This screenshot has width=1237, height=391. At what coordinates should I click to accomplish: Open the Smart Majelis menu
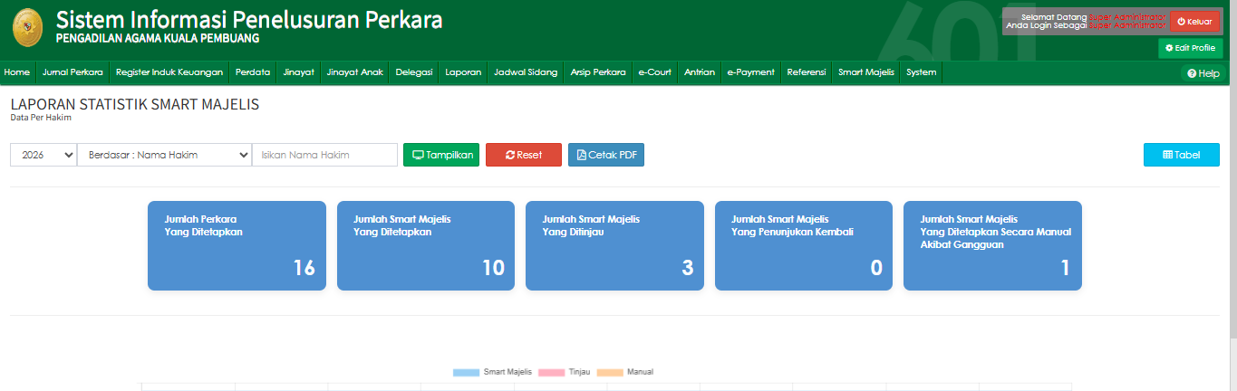(x=865, y=72)
